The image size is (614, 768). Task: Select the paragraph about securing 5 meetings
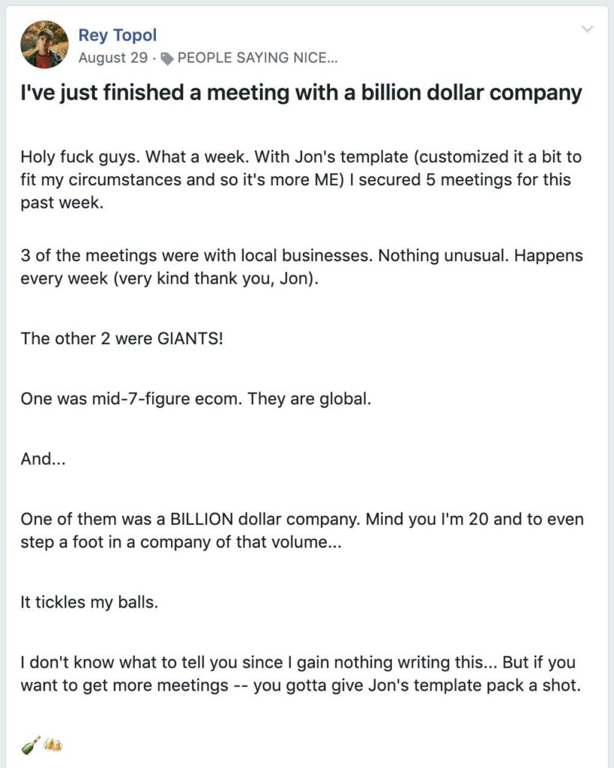pos(301,179)
